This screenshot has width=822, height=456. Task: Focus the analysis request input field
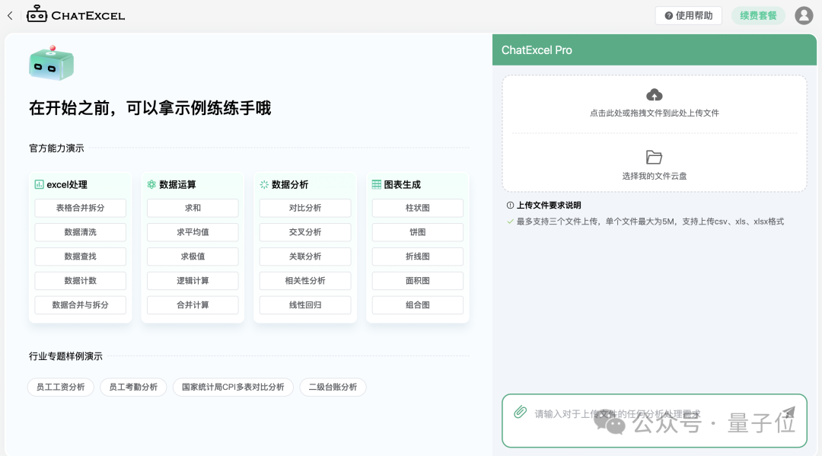[x=655, y=421]
